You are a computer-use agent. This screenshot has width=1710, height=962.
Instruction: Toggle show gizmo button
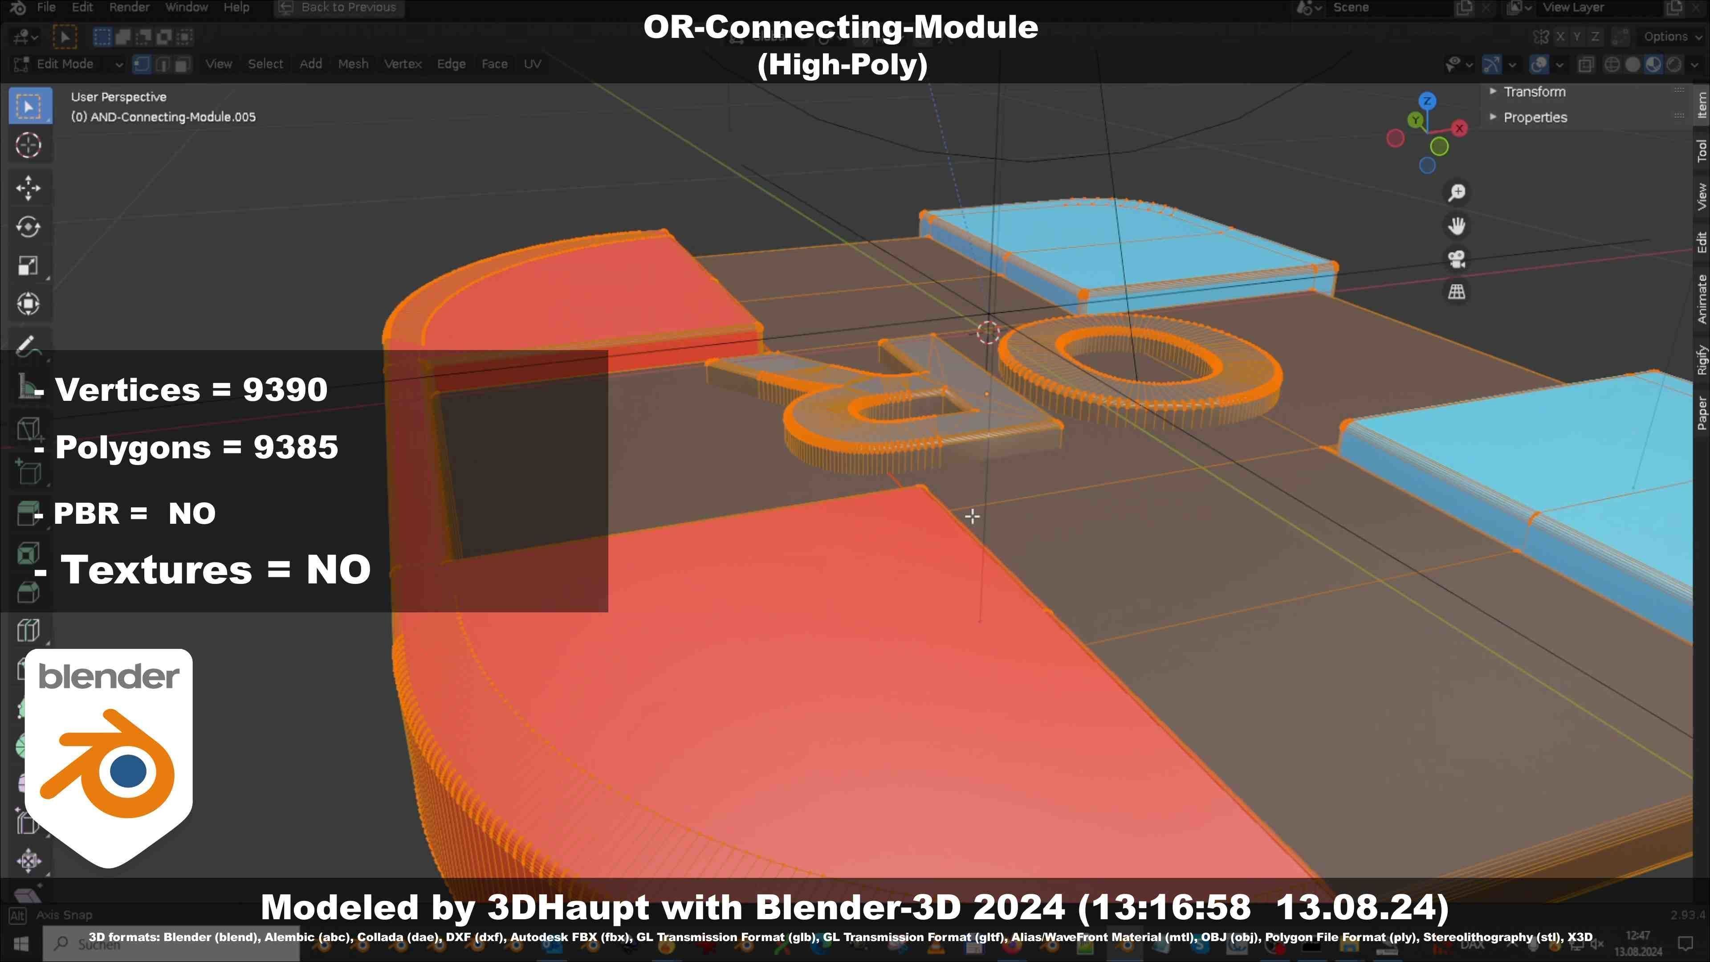tap(1492, 65)
